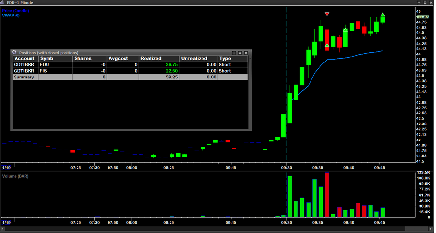The width and height of the screenshot is (436, 233).
Task: Click the Price (Candle) legend label
Action: 16,11
